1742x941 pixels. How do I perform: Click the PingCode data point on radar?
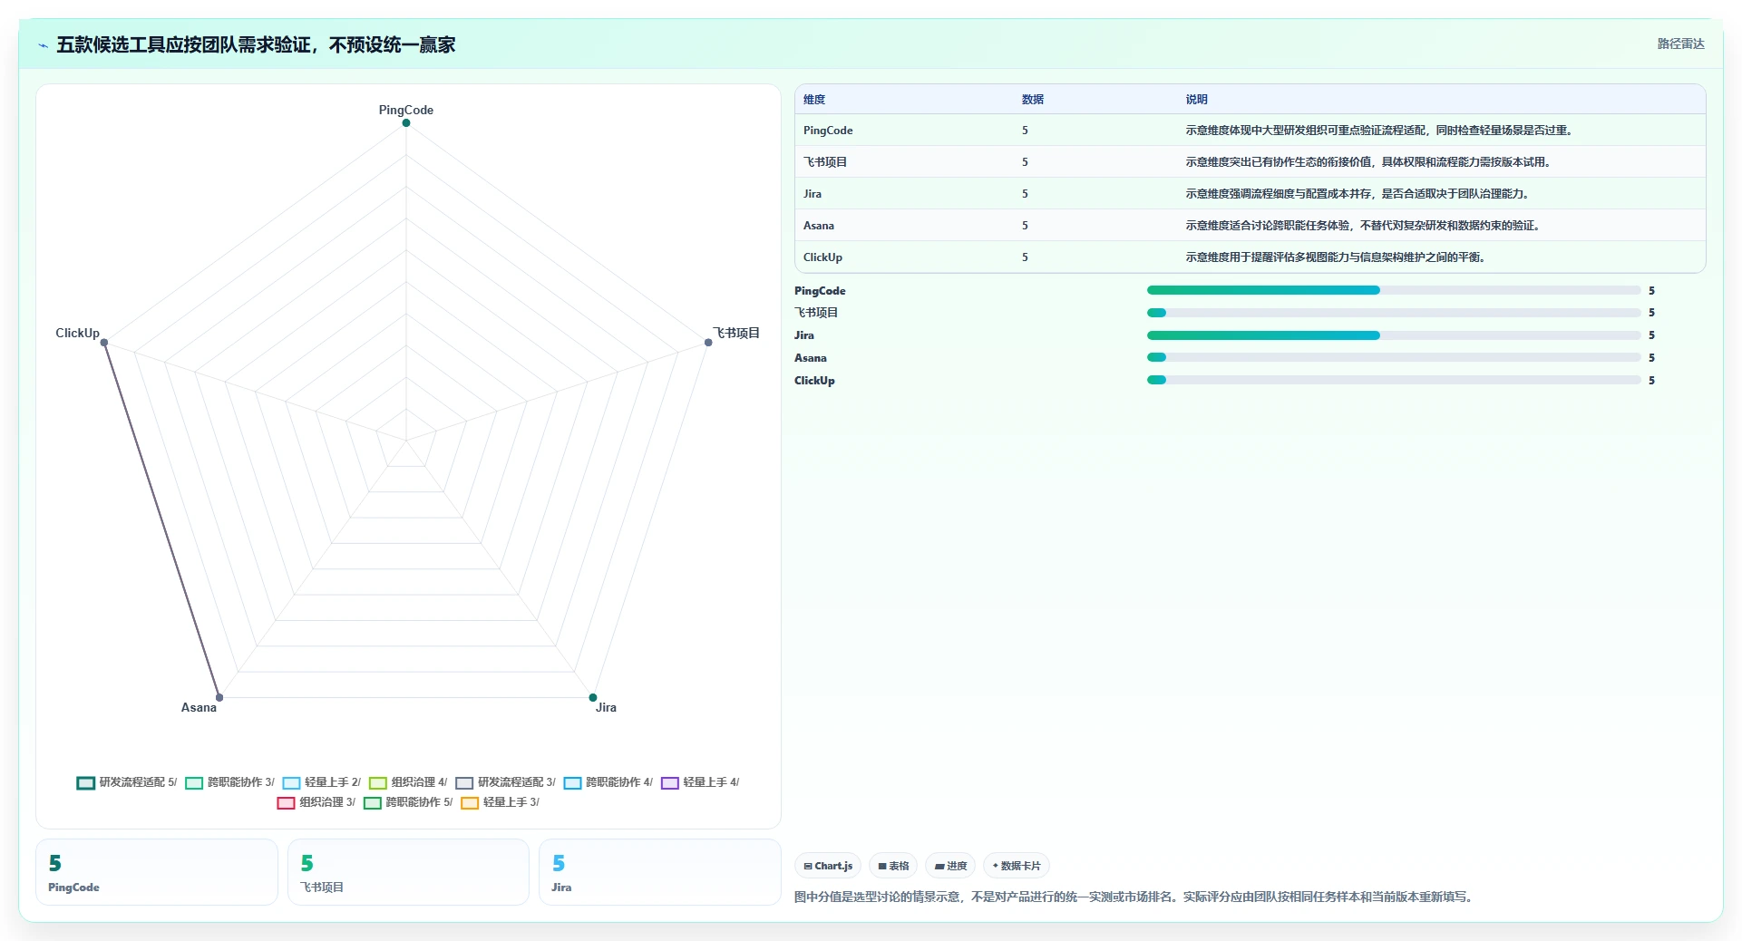[x=406, y=122]
